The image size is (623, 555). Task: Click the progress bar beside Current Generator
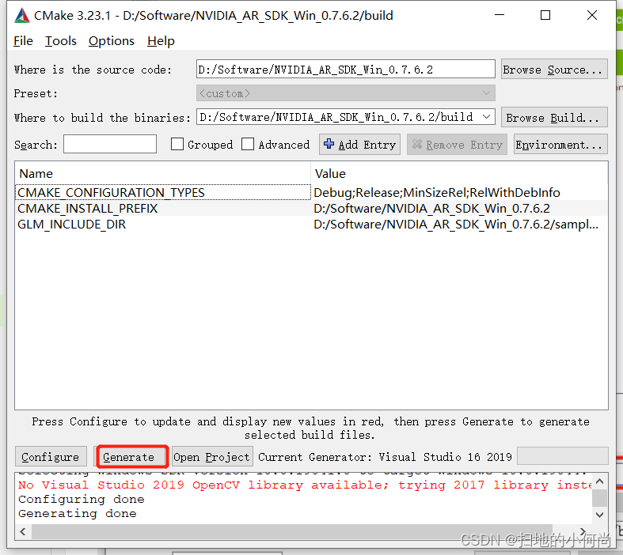[562, 456]
